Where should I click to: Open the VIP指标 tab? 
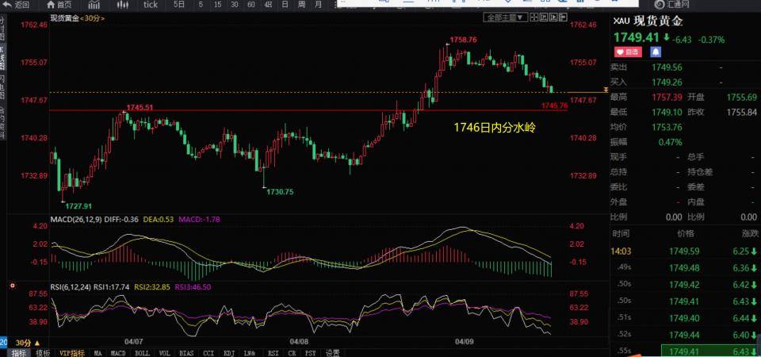click(x=73, y=352)
